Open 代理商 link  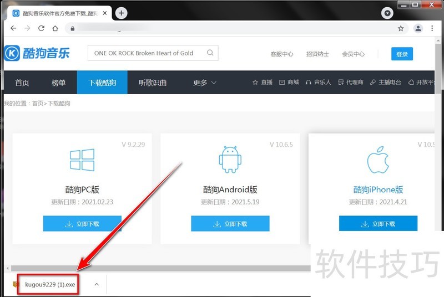click(351, 82)
